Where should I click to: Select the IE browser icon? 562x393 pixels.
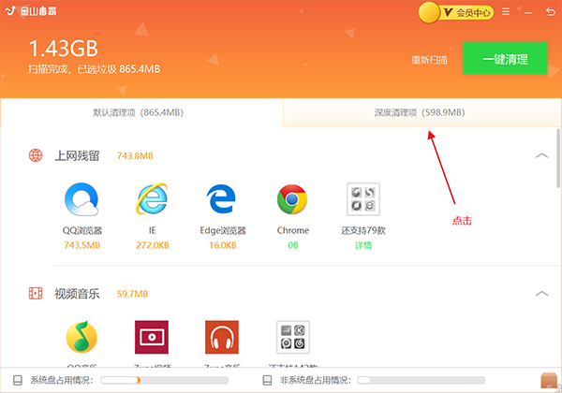pos(152,199)
